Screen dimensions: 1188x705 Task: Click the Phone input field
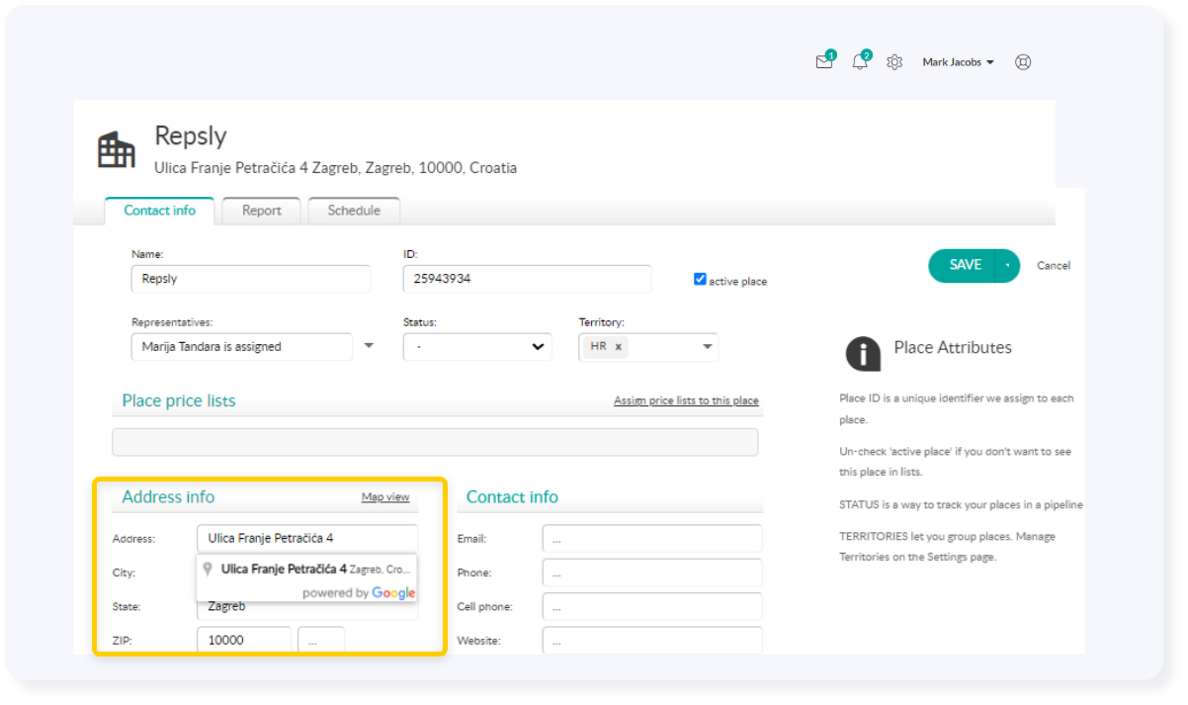652,573
